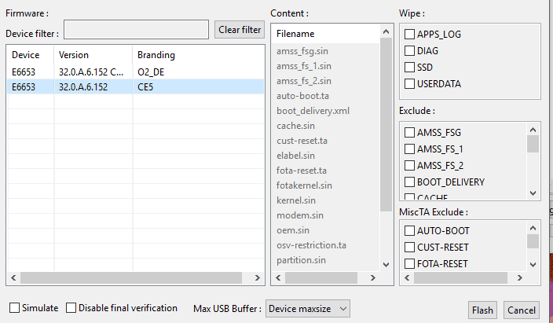Click Content list scroll up arrow
This screenshot has width=553, height=323.
386,31
